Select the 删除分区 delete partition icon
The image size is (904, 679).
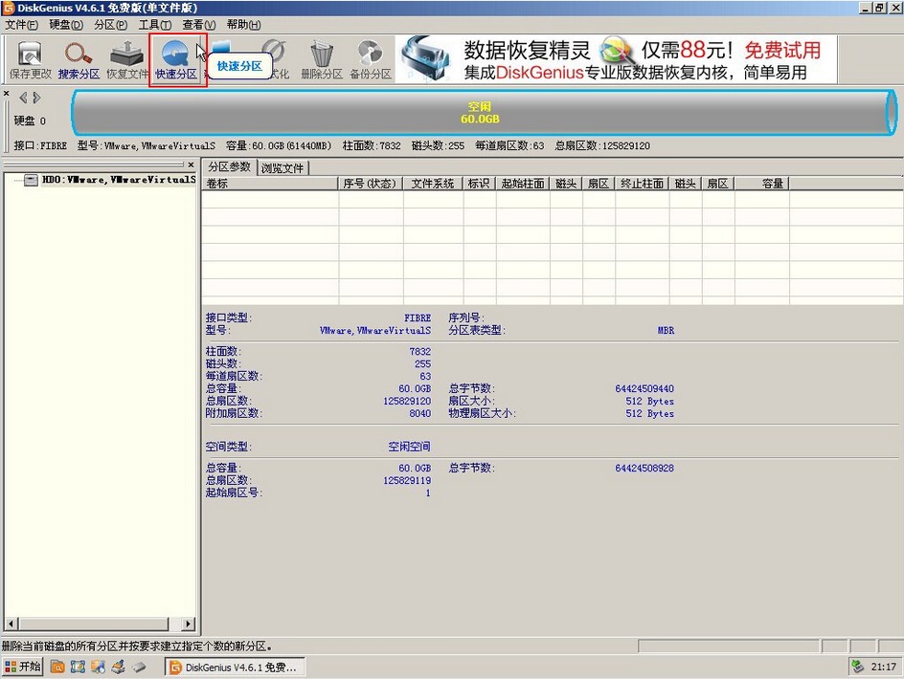(x=322, y=58)
